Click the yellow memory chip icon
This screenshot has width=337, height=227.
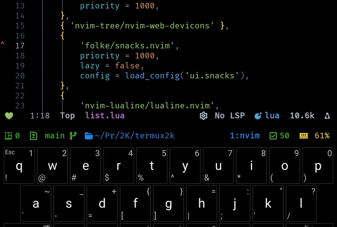point(304,136)
